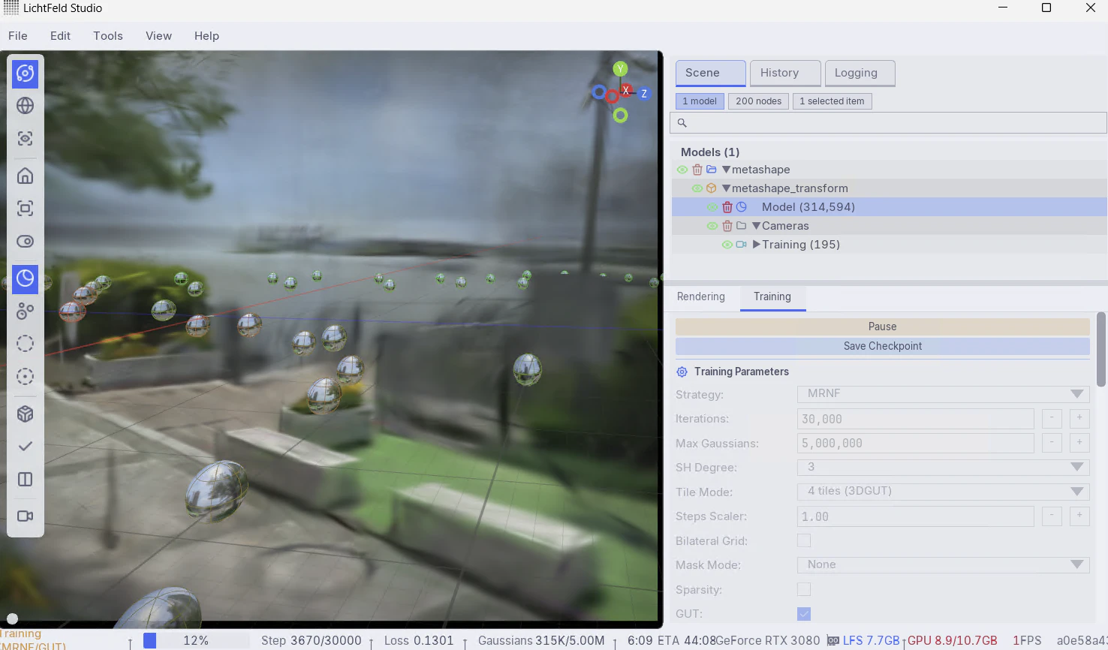Open the Tile Mode dropdown
Viewport: 1108px width, 650px height.
click(x=943, y=492)
